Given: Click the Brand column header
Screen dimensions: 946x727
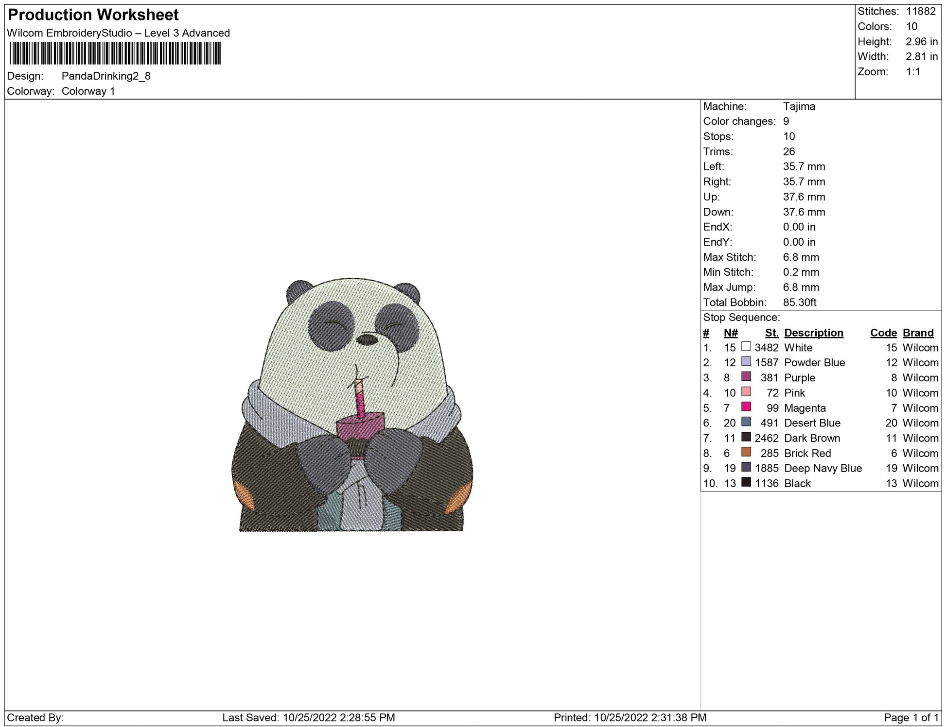Looking at the screenshot, I should pos(918,333).
